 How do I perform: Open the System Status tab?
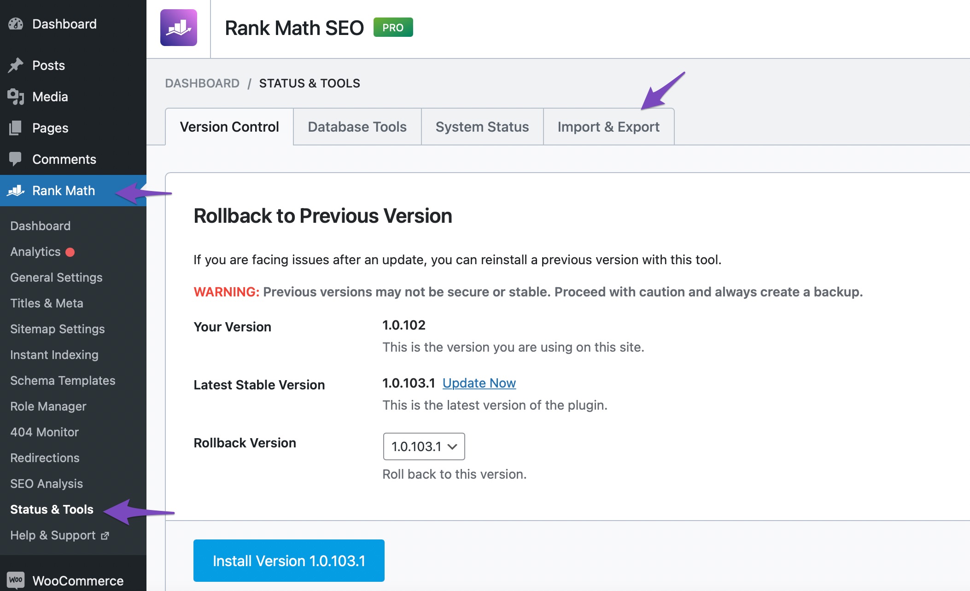[x=482, y=126]
